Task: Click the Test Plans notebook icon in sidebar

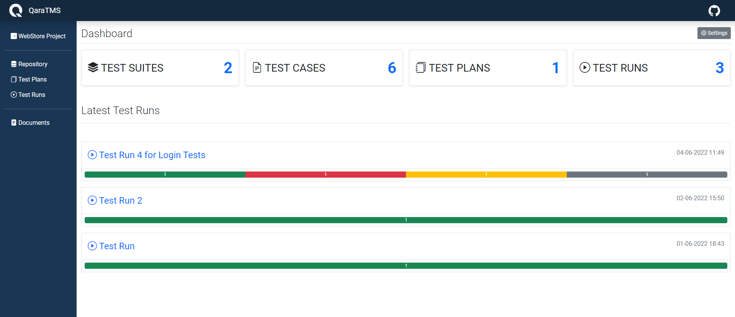Action: coord(14,79)
